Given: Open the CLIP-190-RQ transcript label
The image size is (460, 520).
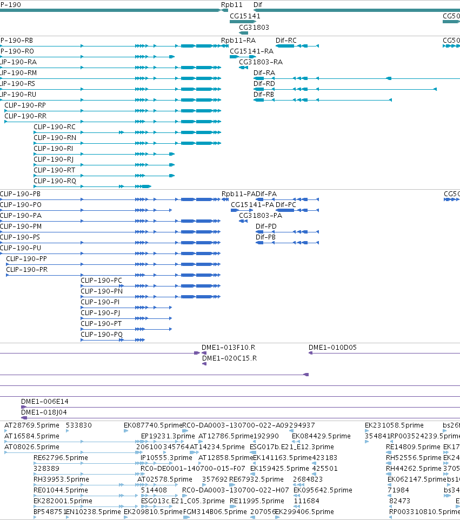Looking at the screenshot, I should coord(55,181).
